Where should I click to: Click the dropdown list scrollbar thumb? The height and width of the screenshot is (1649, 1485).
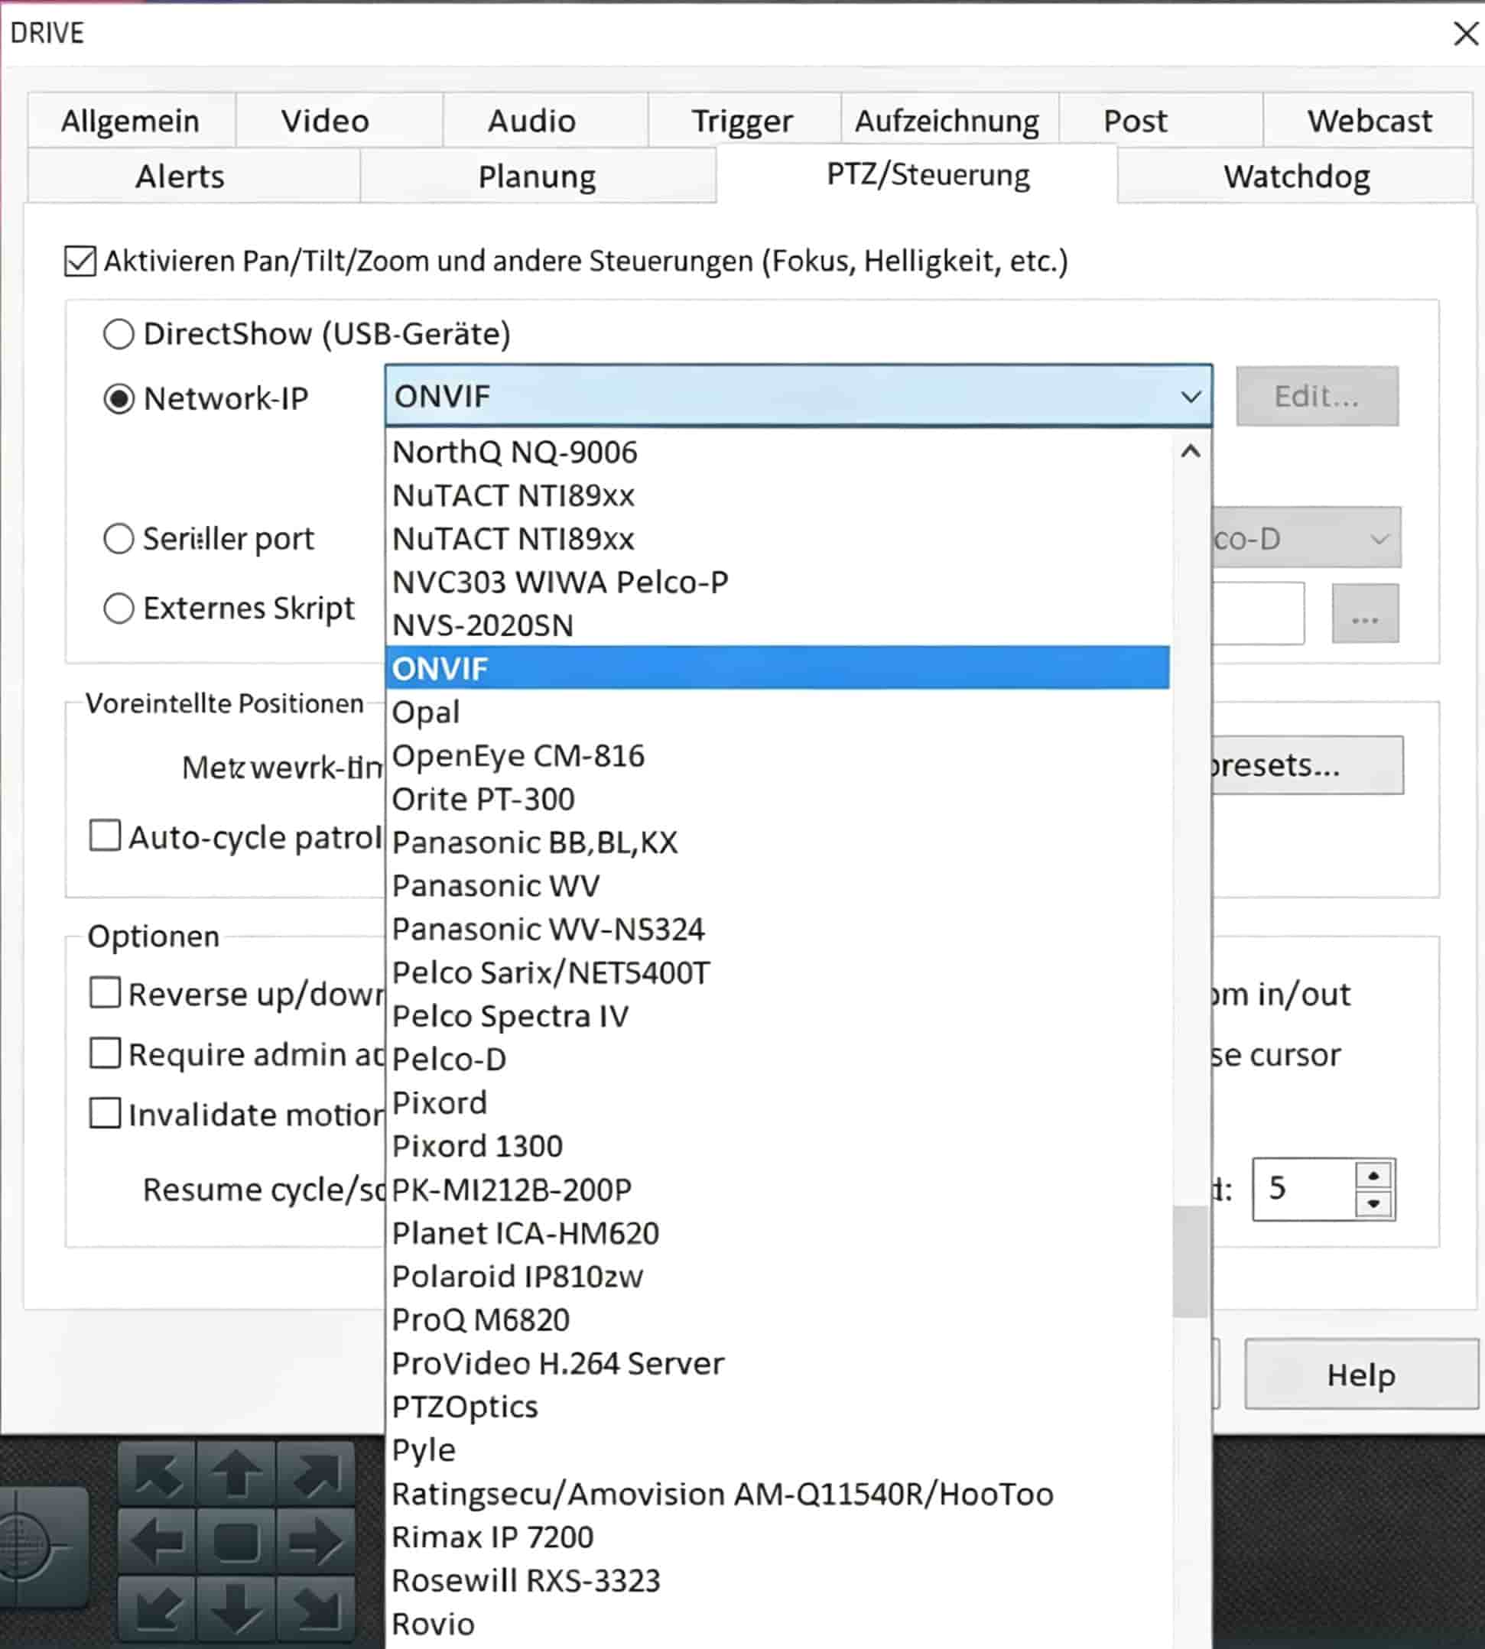click(x=1191, y=1261)
